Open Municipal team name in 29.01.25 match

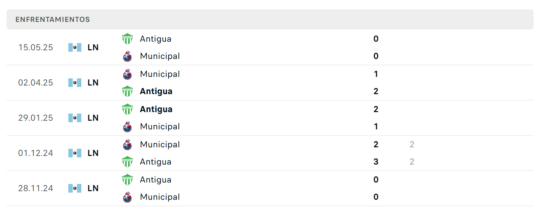[160, 126]
